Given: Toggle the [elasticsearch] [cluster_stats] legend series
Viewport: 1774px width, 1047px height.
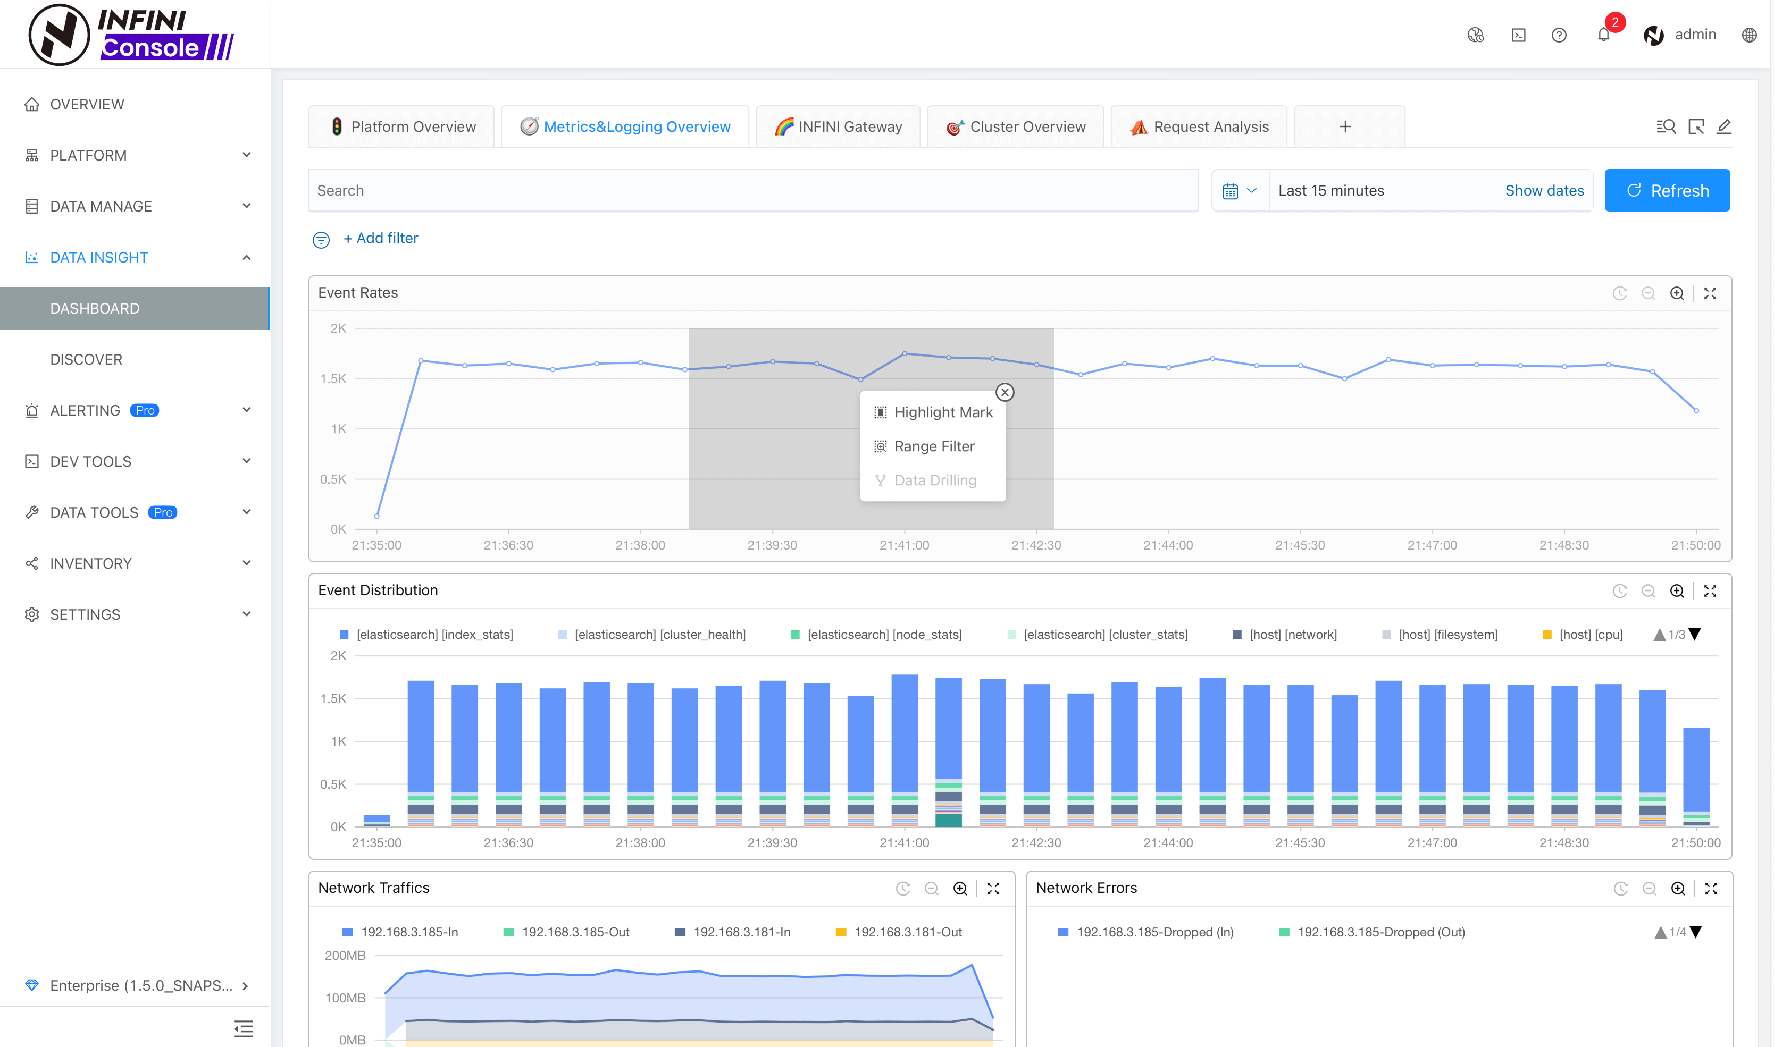Looking at the screenshot, I should pos(1098,634).
